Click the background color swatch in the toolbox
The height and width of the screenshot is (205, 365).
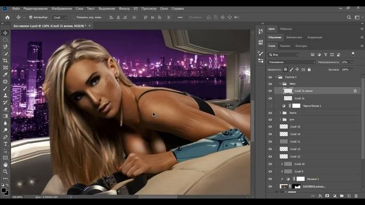(x=7, y=193)
